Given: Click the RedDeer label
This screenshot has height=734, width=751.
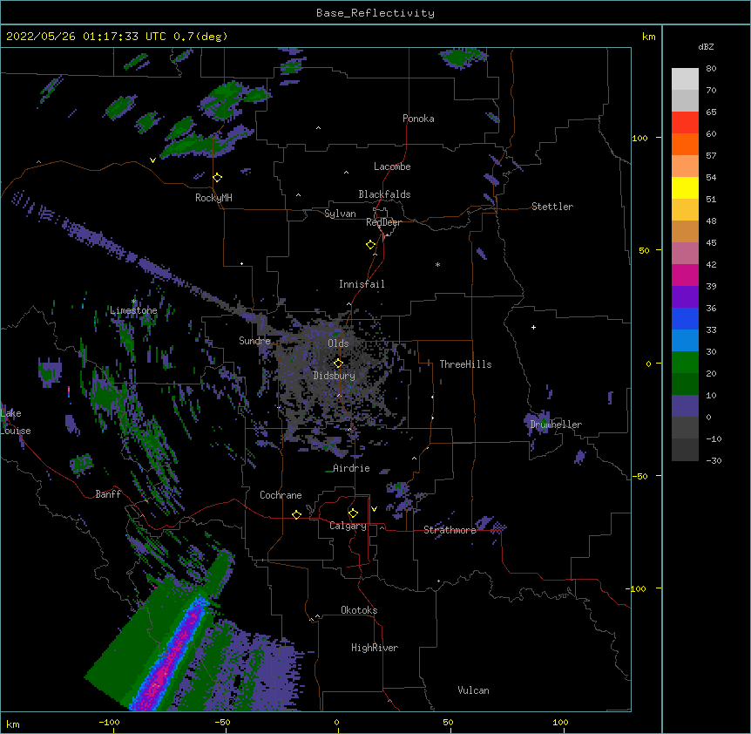Looking at the screenshot, I should tap(383, 222).
